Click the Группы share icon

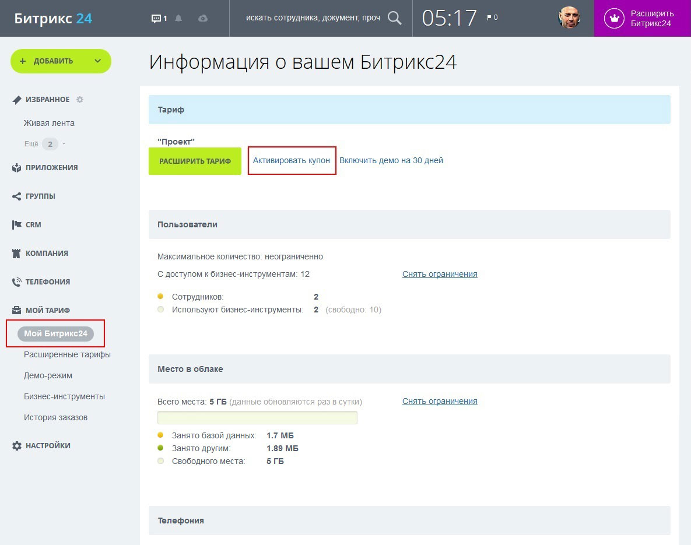coord(17,196)
